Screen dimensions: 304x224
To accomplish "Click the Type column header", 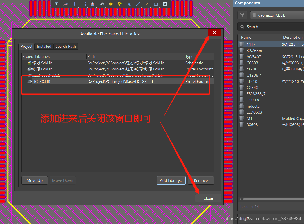I will point(199,56).
